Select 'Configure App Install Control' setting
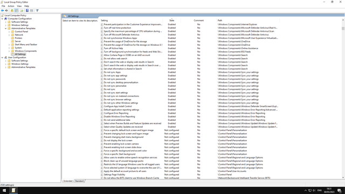This screenshot has height=194, width=345. pos(118,107)
